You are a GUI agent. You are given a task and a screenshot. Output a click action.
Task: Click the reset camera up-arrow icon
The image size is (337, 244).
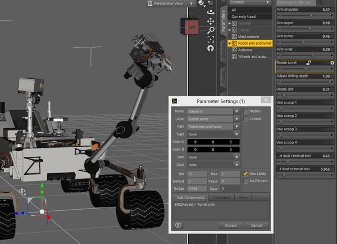pyautogui.click(x=211, y=48)
